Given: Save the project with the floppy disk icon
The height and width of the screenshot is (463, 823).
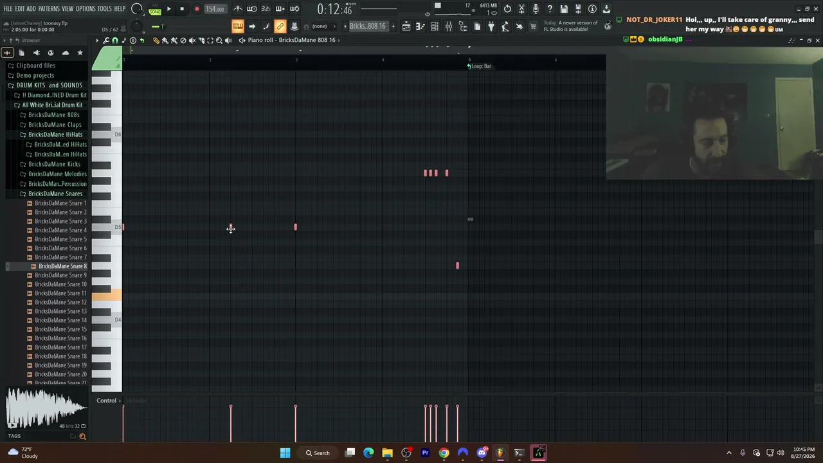Looking at the screenshot, I should point(564,9).
